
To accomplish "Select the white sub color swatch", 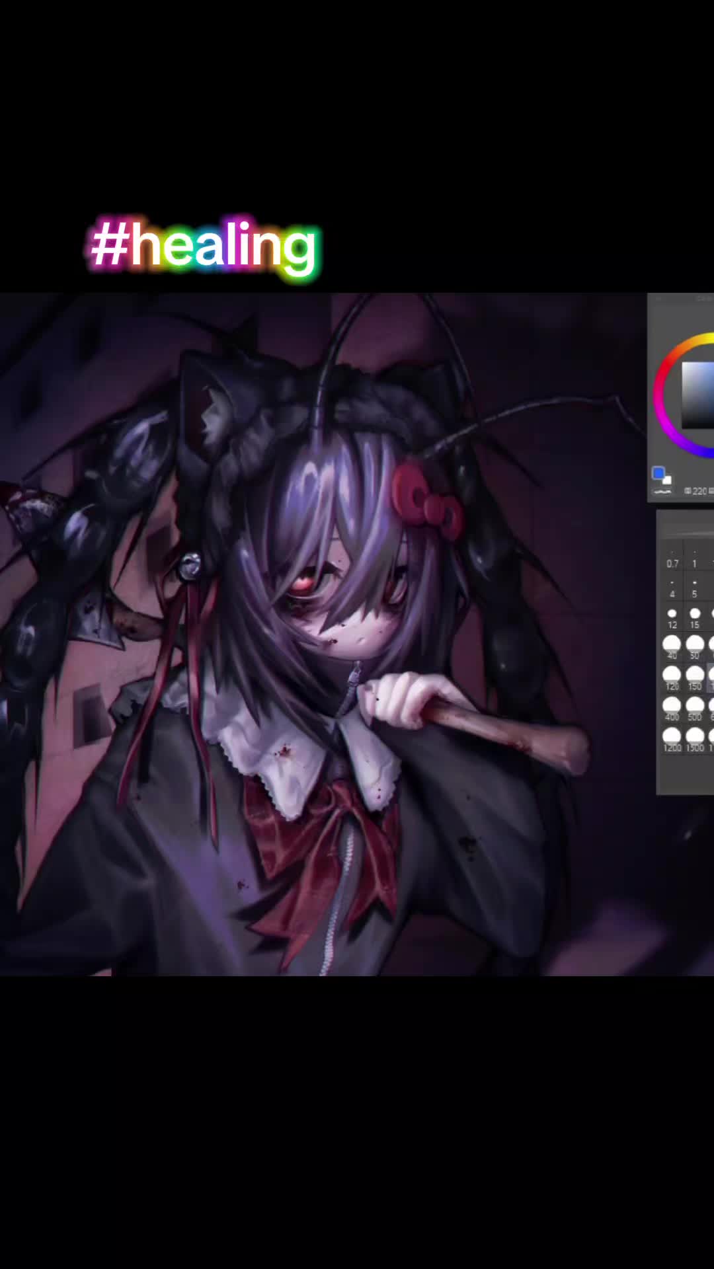I will (667, 480).
